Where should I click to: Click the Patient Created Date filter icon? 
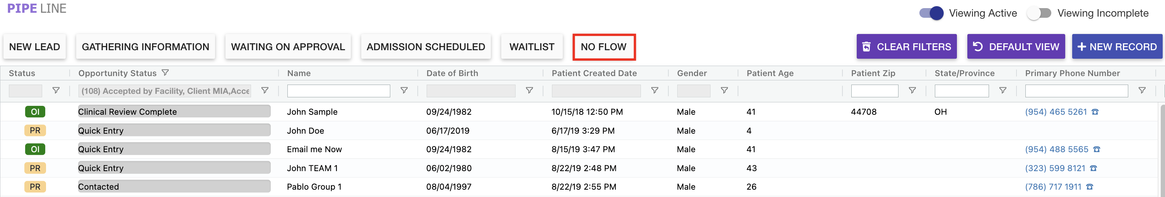tap(654, 91)
